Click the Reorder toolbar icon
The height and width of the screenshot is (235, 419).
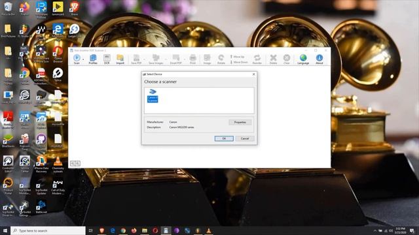[x=257, y=59]
